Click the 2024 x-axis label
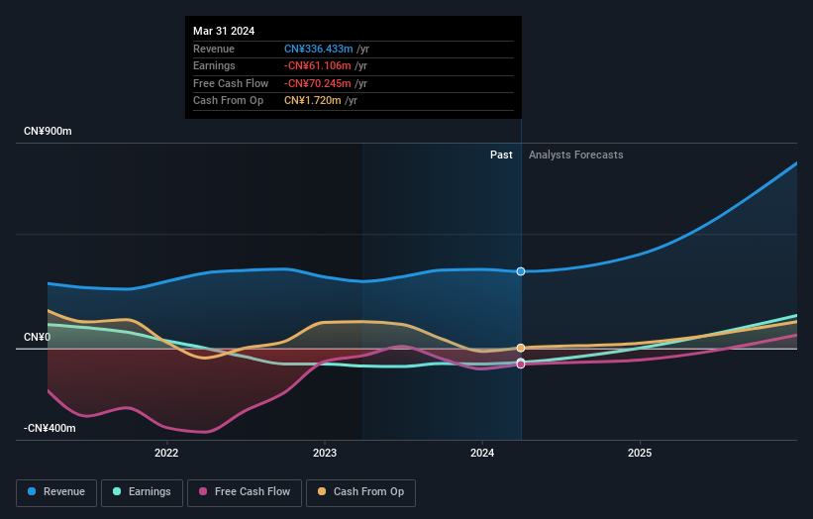This screenshot has height=519, width=813. coord(482,453)
